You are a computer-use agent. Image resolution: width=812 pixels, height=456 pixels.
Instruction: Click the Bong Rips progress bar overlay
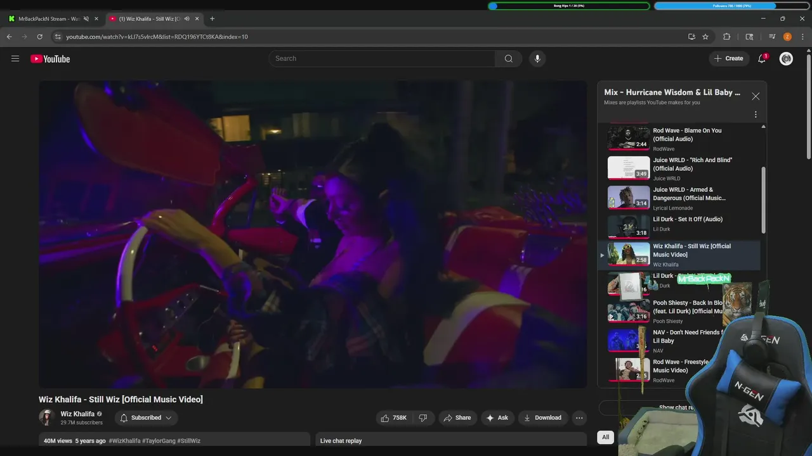[569, 6]
